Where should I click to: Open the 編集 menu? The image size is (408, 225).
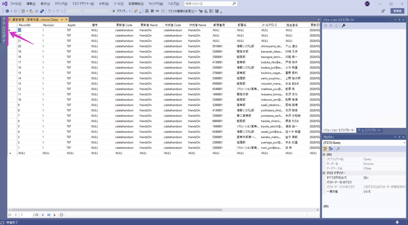pos(31,4)
